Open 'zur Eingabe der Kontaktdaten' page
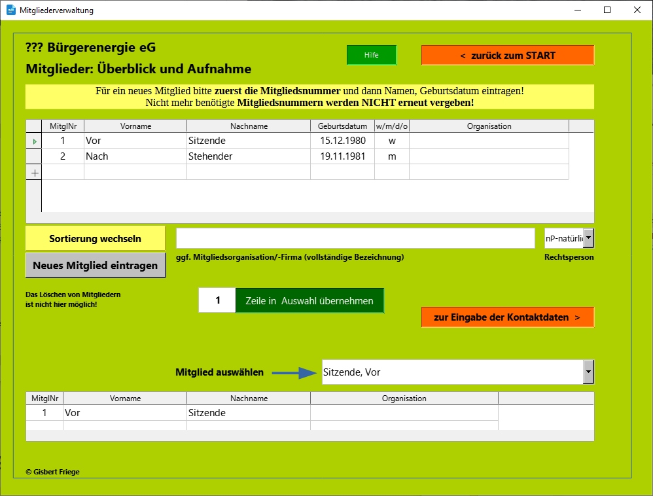653x496 pixels. 508,317
